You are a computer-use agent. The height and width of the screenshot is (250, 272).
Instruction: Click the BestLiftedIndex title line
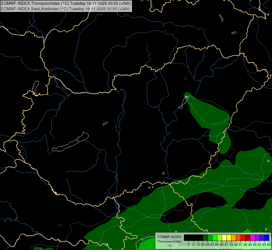(x=65, y=9)
